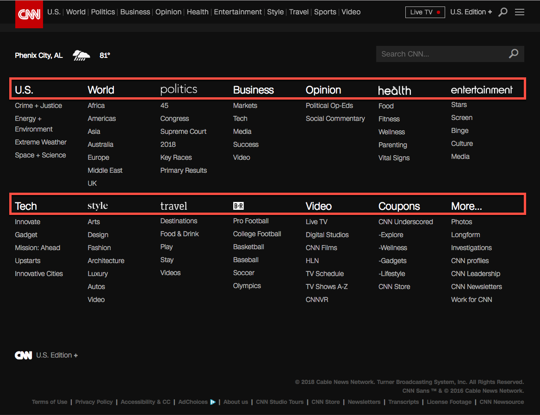The image size is (540, 415).
Task: Select Sports in top navigation bar
Action: (x=325, y=12)
